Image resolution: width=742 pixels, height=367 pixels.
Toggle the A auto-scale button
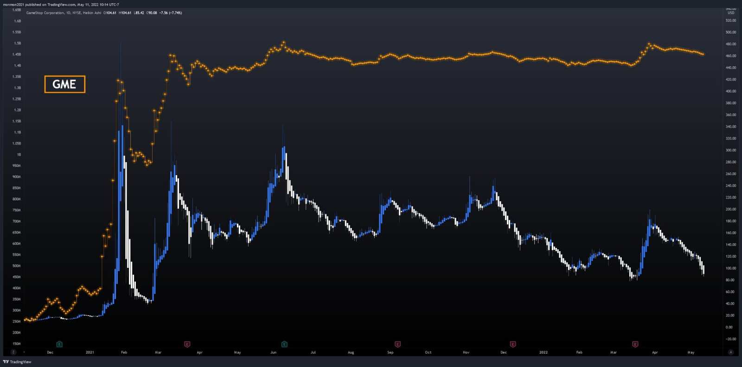[731, 352]
